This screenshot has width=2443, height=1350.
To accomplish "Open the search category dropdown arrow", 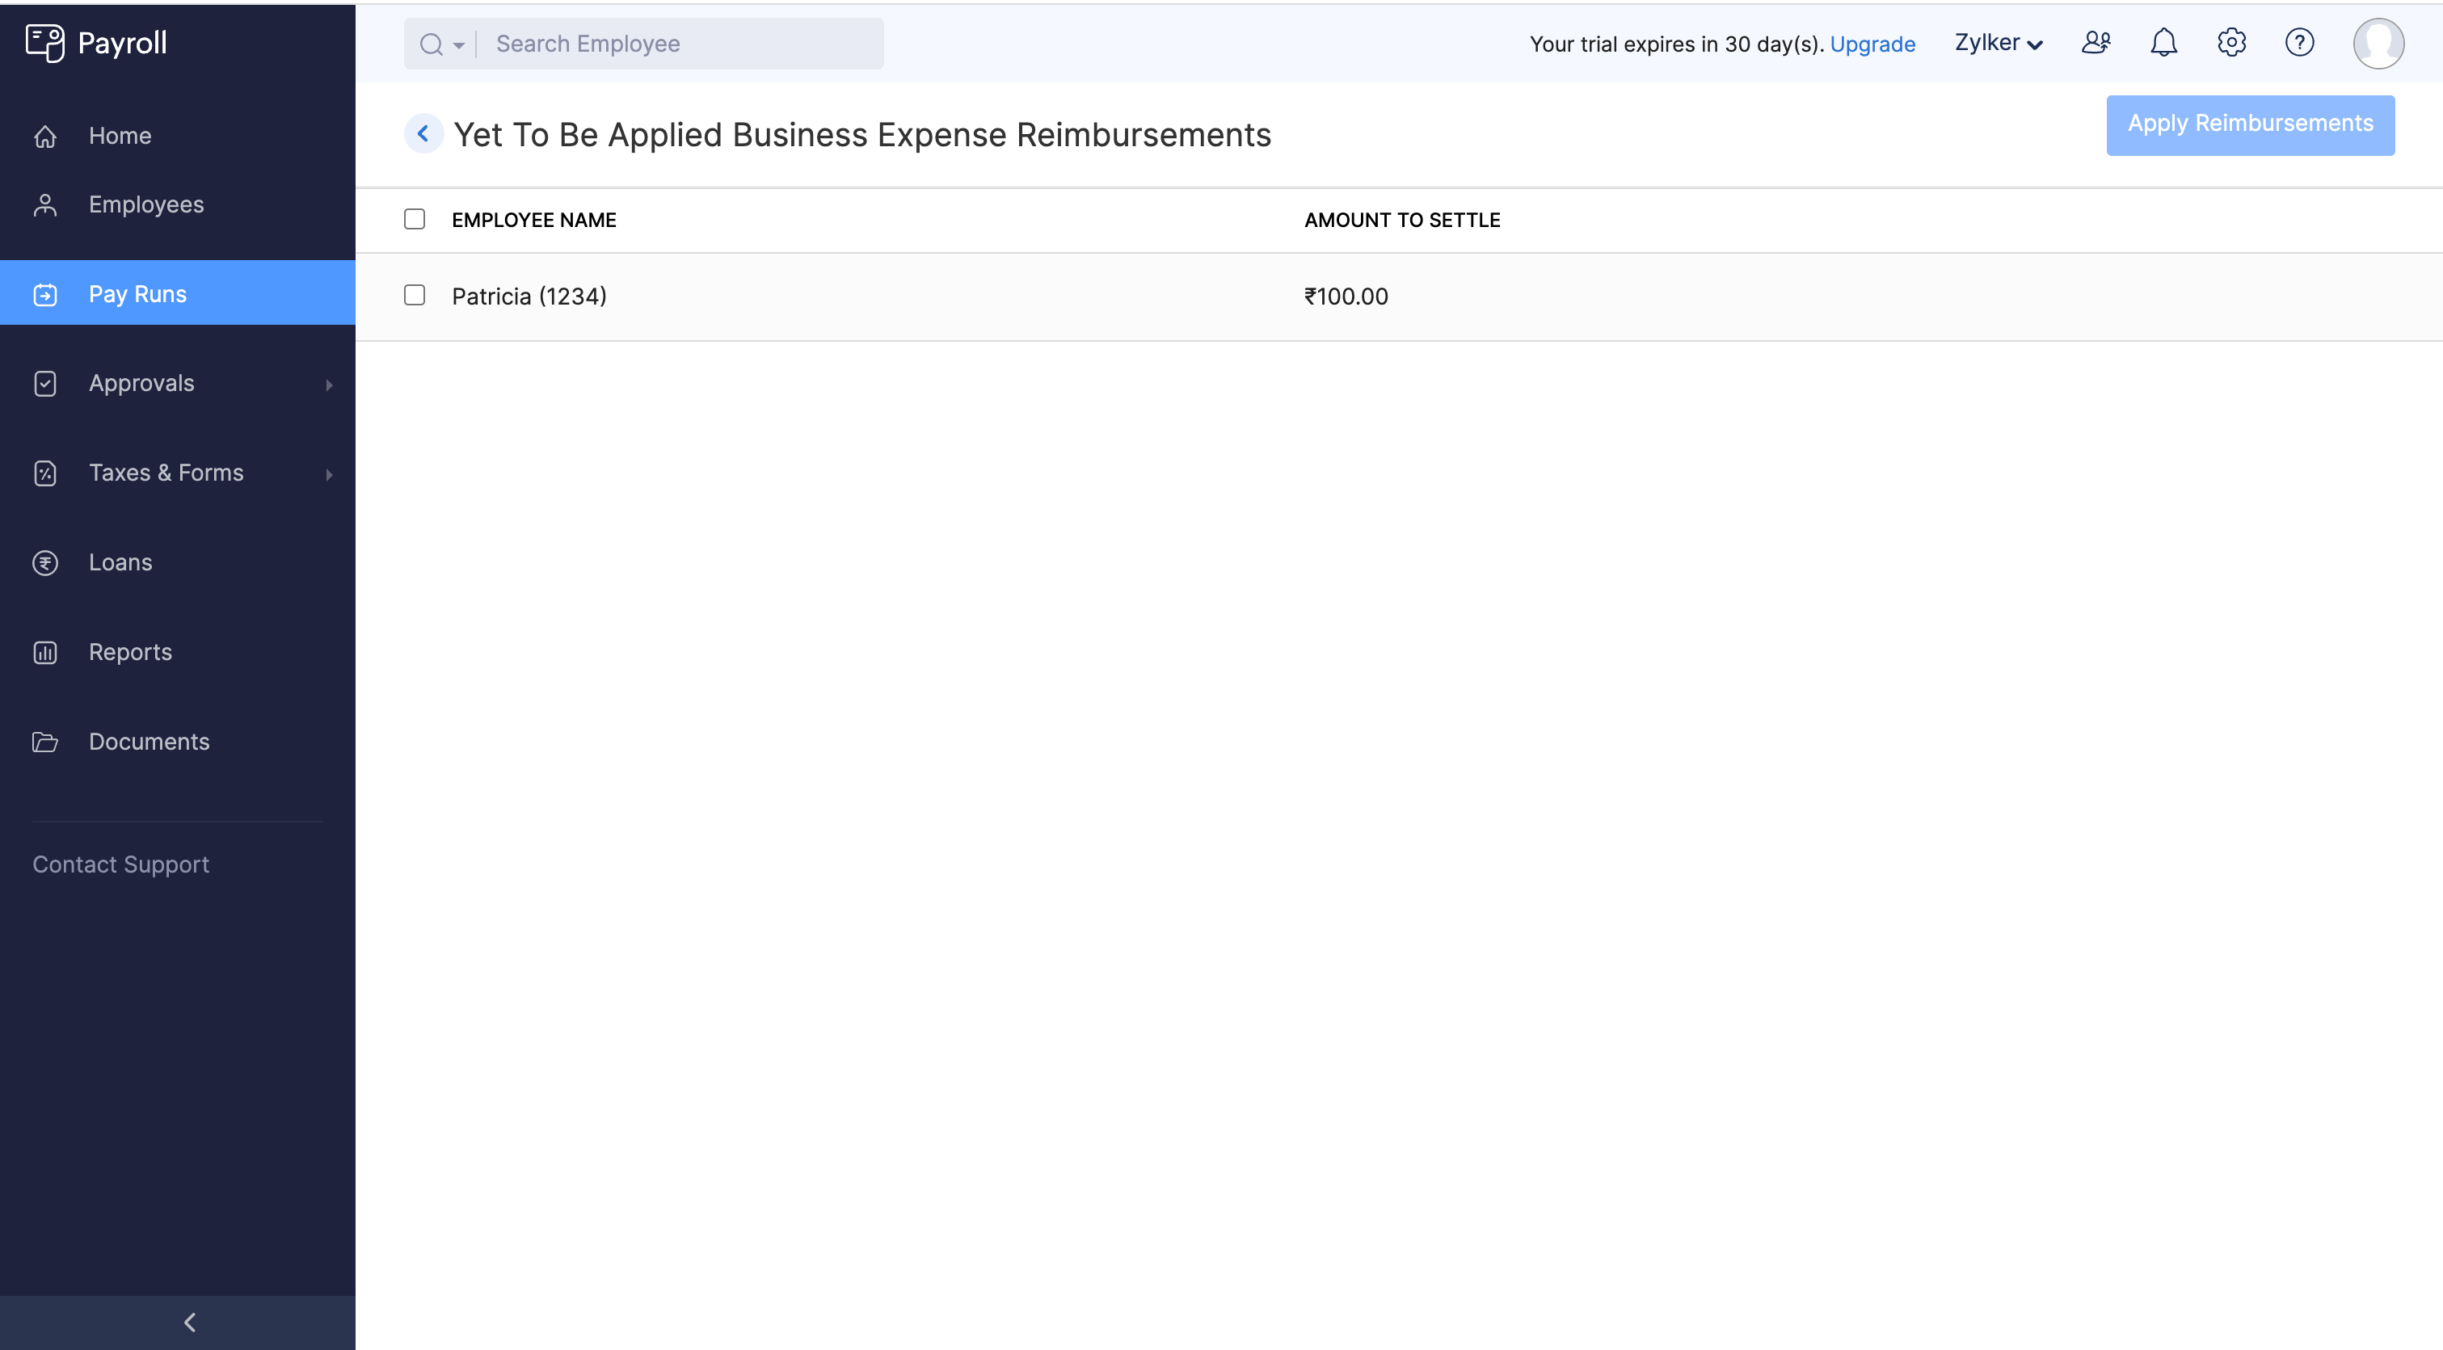I will [x=458, y=44].
